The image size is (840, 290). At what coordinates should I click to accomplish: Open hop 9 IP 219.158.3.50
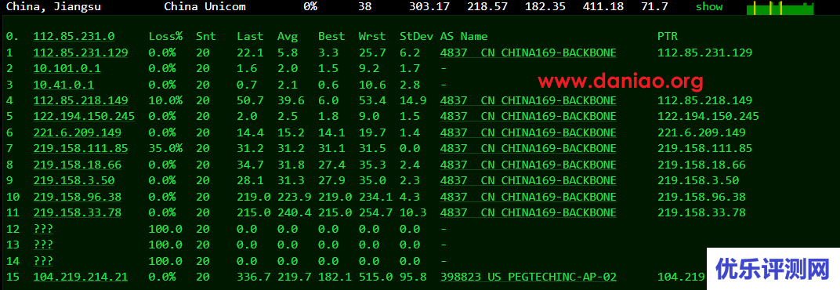[74, 180]
